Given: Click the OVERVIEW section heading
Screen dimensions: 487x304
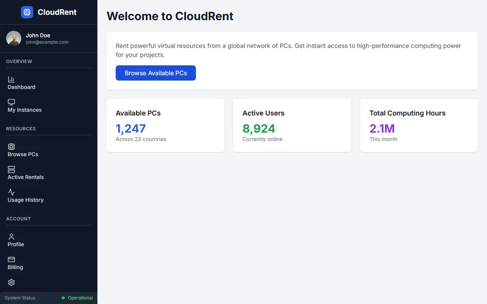Looking at the screenshot, I should (19, 61).
